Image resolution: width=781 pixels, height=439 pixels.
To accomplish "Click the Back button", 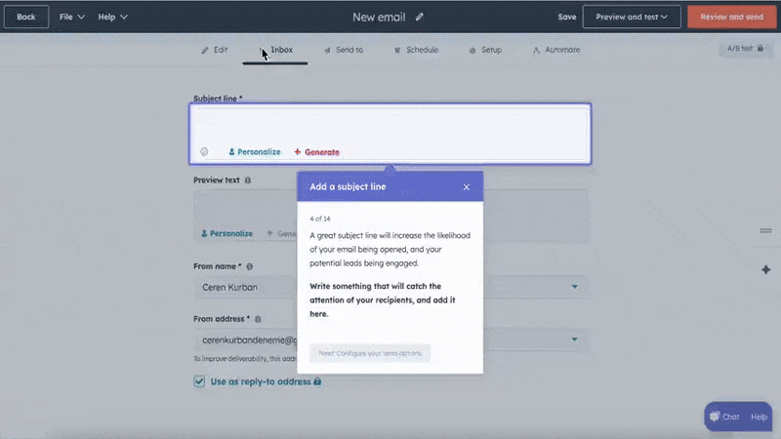I will 26,17.
